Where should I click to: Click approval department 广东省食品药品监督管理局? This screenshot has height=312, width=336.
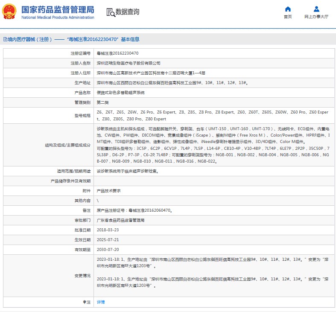(x=121, y=220)
